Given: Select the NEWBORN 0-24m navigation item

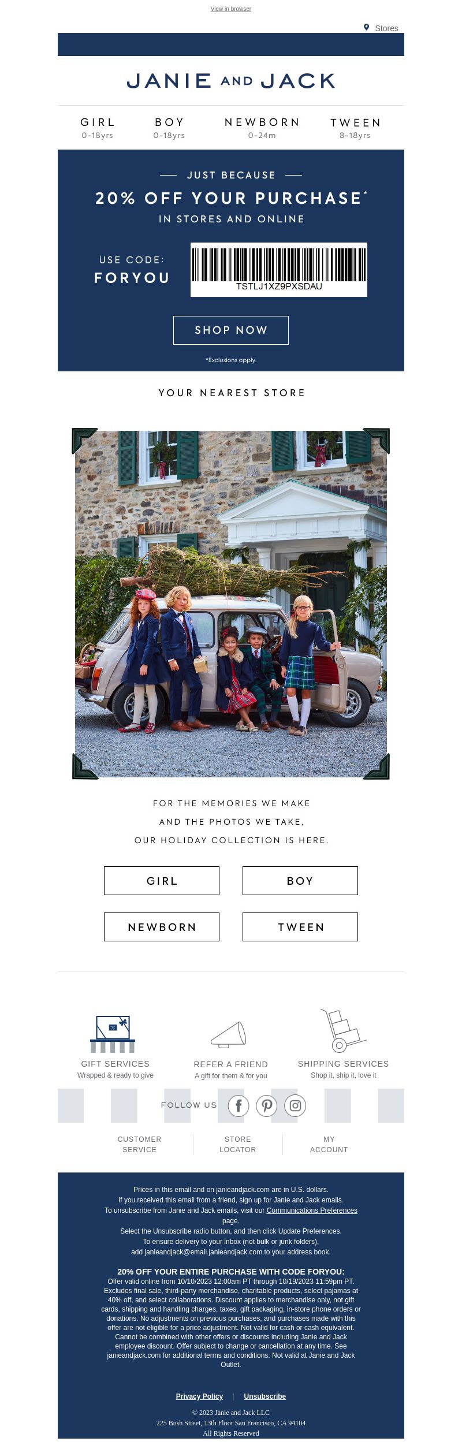Looking at the screenshot, I should [x=262, y=128].
